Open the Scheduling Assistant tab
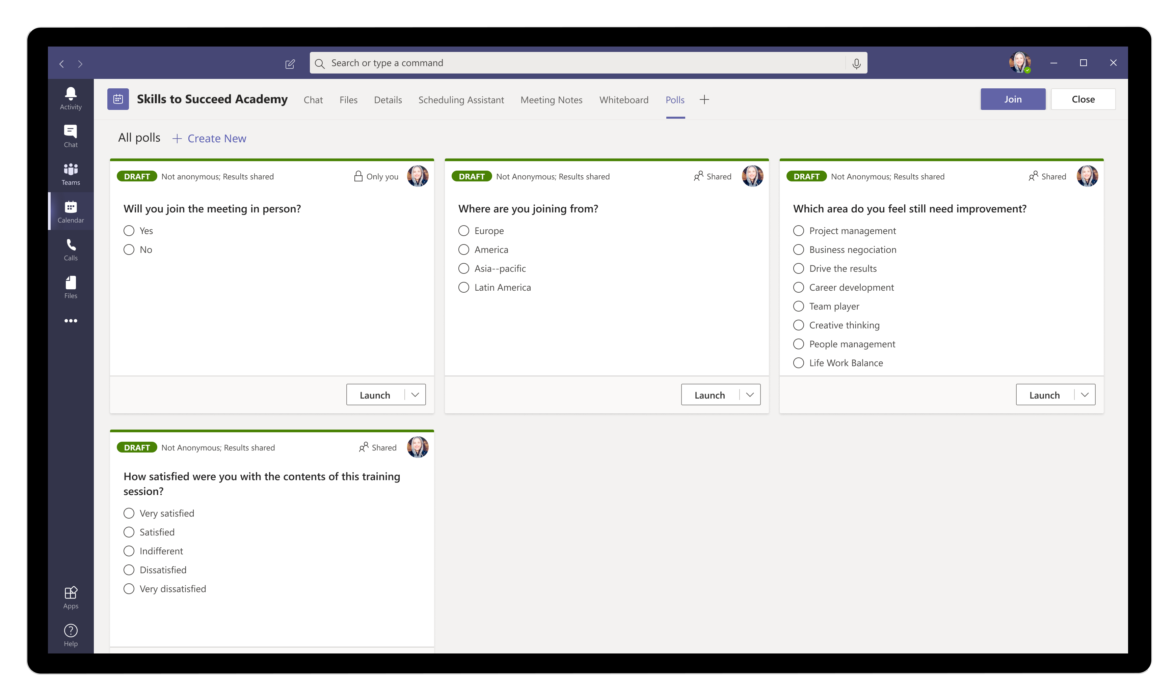 (461, 99)
